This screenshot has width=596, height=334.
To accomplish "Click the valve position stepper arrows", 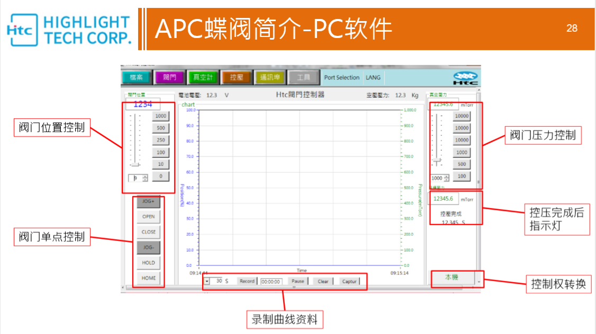I will pyautogui.click(x=145, y=178).
